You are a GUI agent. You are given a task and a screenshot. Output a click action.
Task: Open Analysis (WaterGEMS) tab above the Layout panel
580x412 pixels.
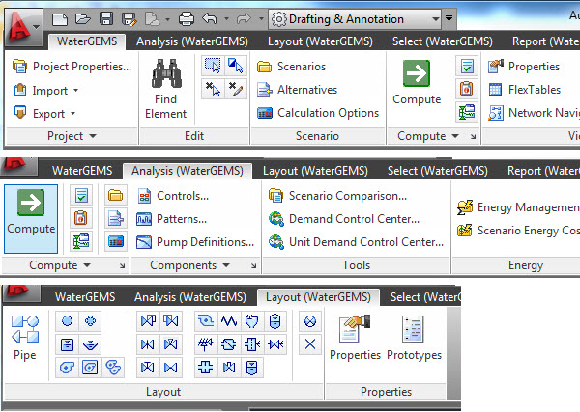[190, 297]
